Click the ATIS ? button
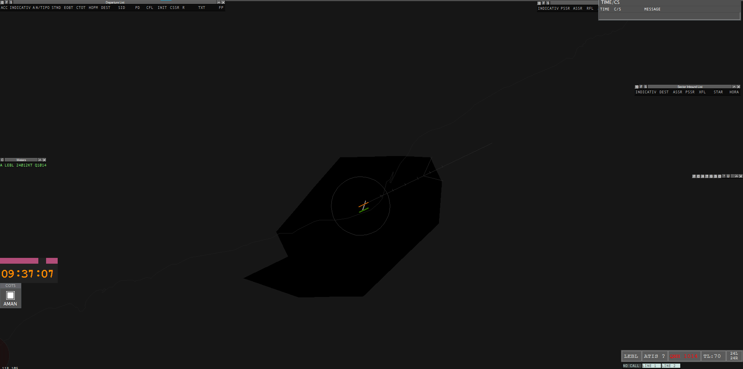This screenshot has width=743, height=369. point(654,356)
